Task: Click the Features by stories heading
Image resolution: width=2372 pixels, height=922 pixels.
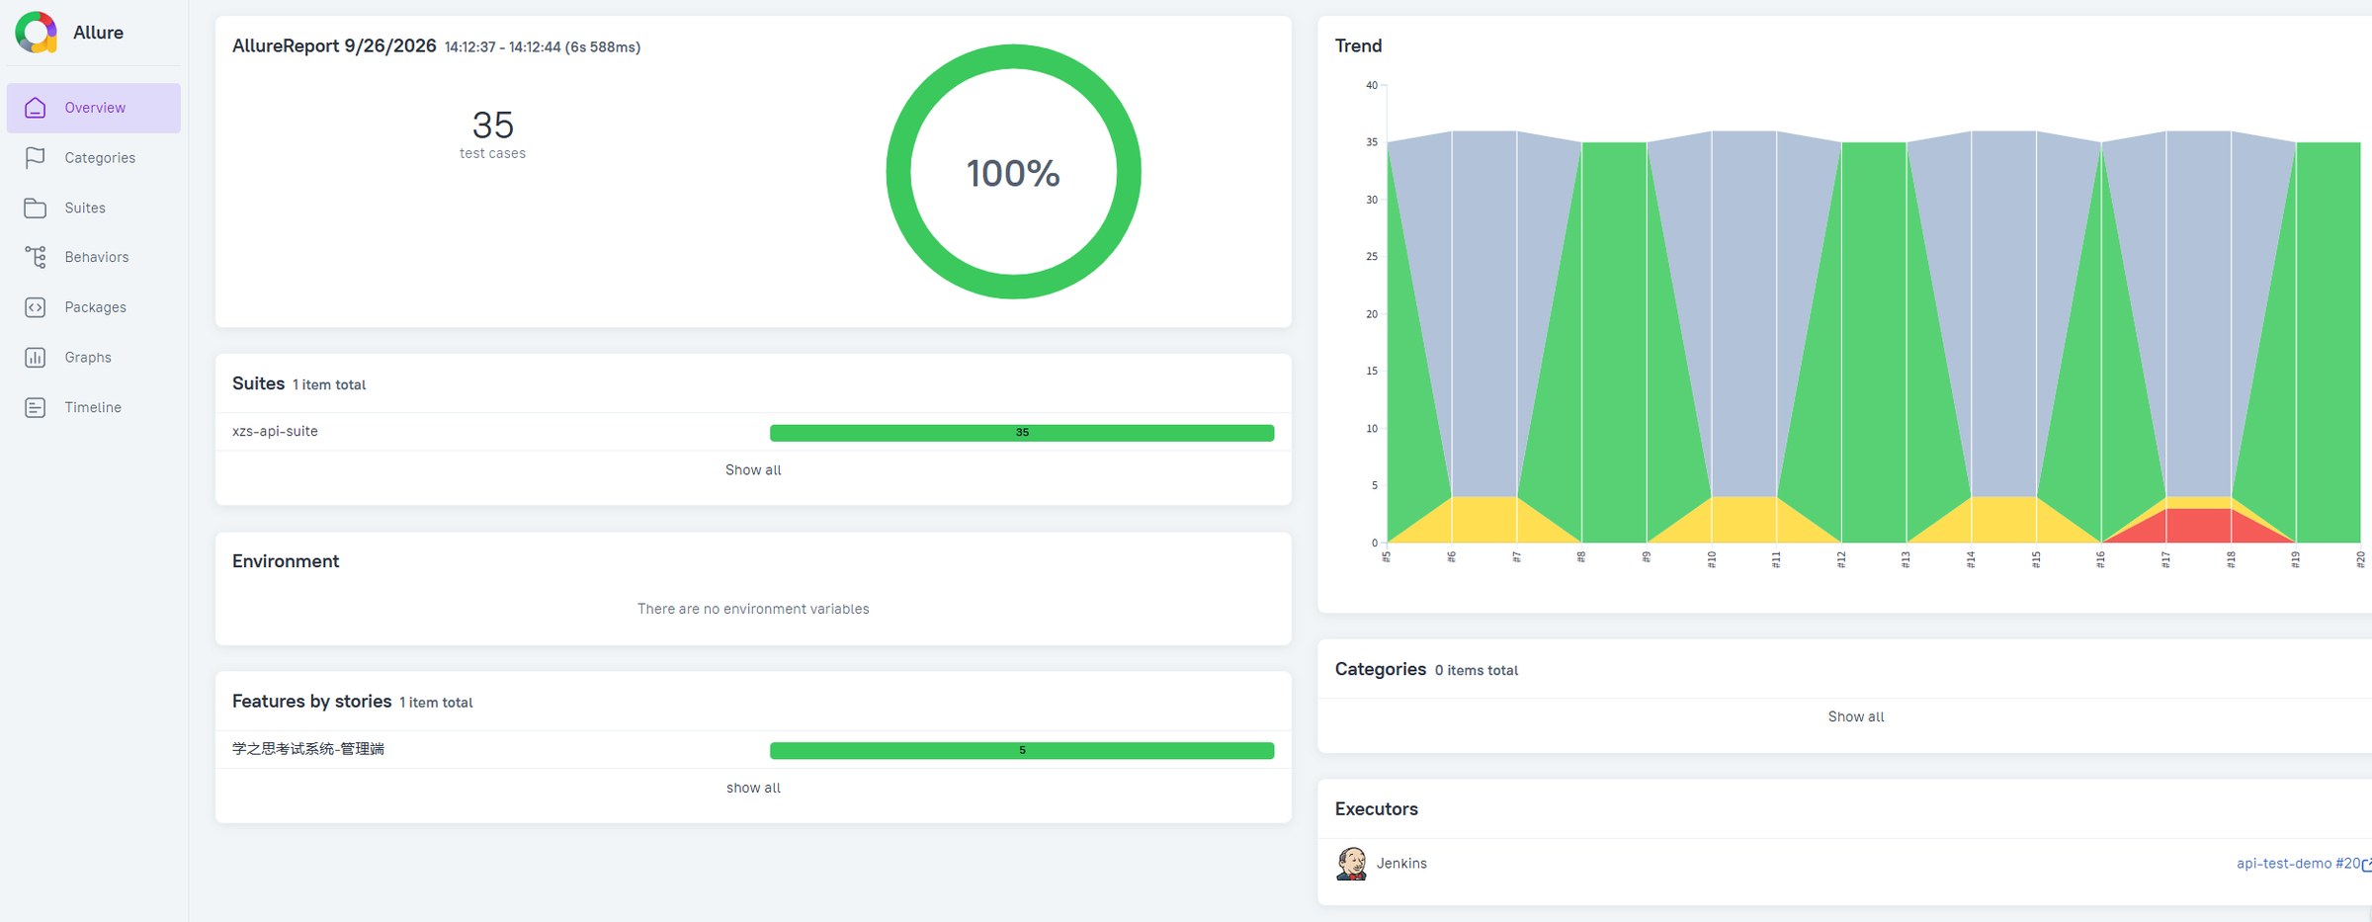Action: pyautogui.click(x=311, y=702)
